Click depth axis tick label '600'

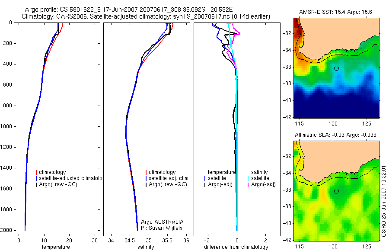7,85
